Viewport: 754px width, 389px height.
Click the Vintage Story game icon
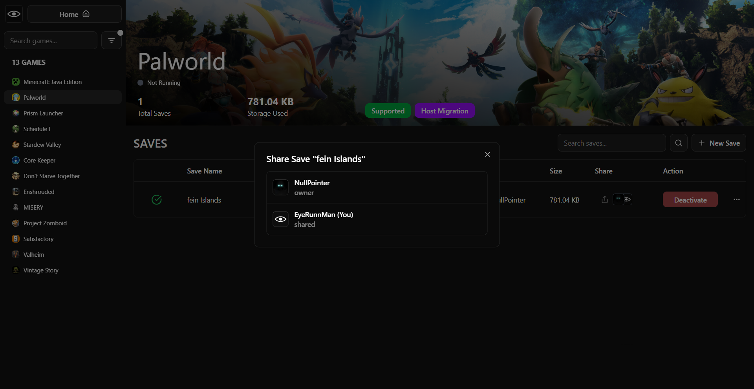pos(16,270)
